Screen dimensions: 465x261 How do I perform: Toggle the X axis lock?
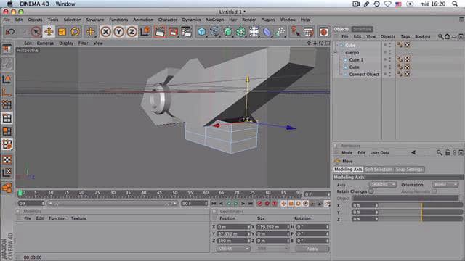pos(105,32)
